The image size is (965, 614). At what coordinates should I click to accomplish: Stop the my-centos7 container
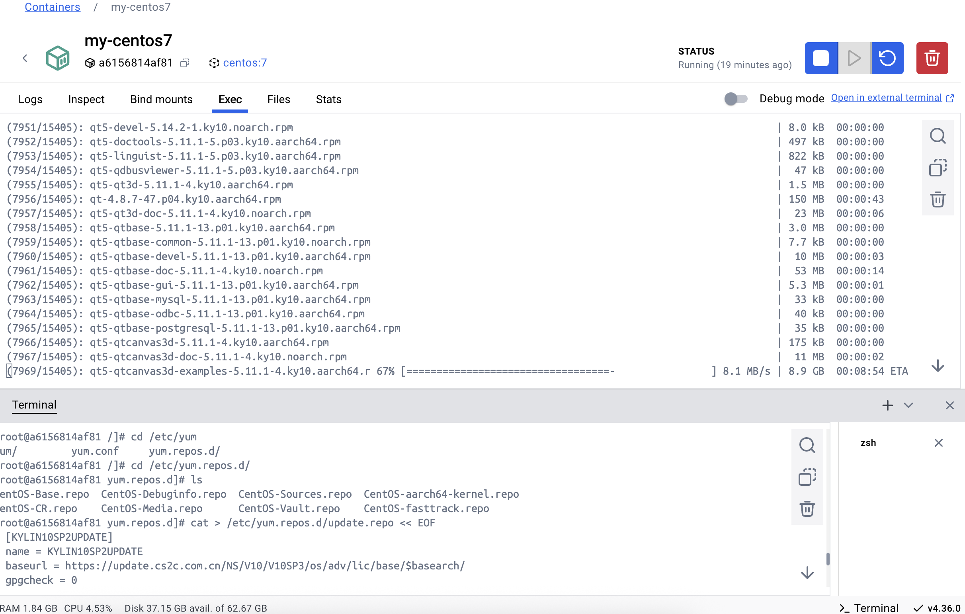[x=821, y=58]
